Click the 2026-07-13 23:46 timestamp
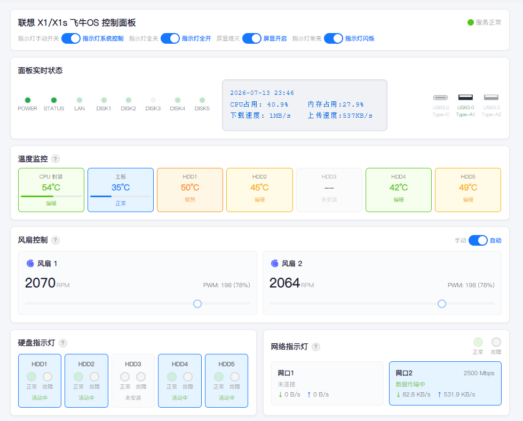Screen dimensions: 523x421 click(262, 93)
